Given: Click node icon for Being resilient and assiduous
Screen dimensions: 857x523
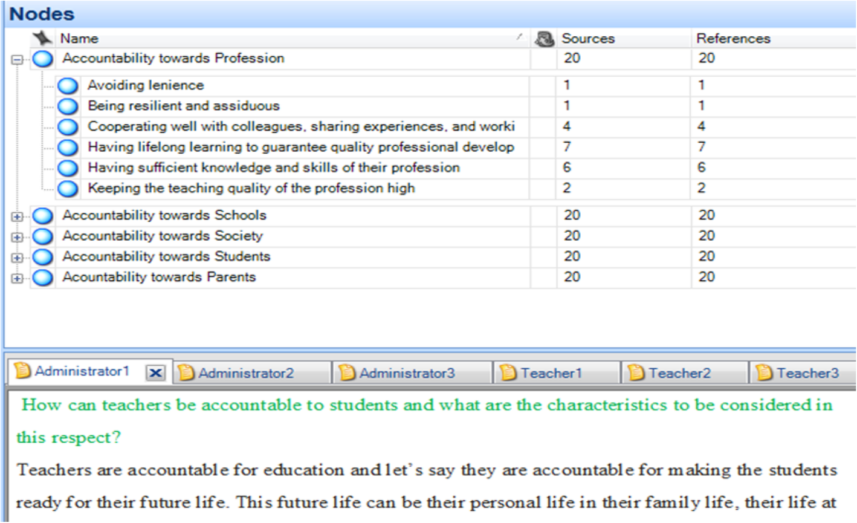Looking at the screenshot, I should pos(68,106).
